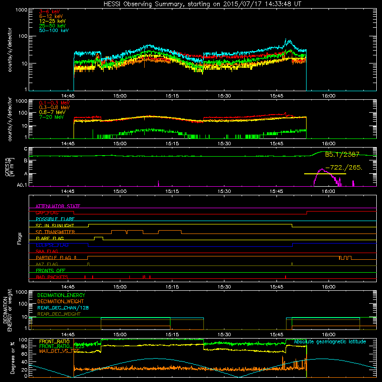
Task: Click the 7-20 MeV legend label
Action: coord(51,117)
